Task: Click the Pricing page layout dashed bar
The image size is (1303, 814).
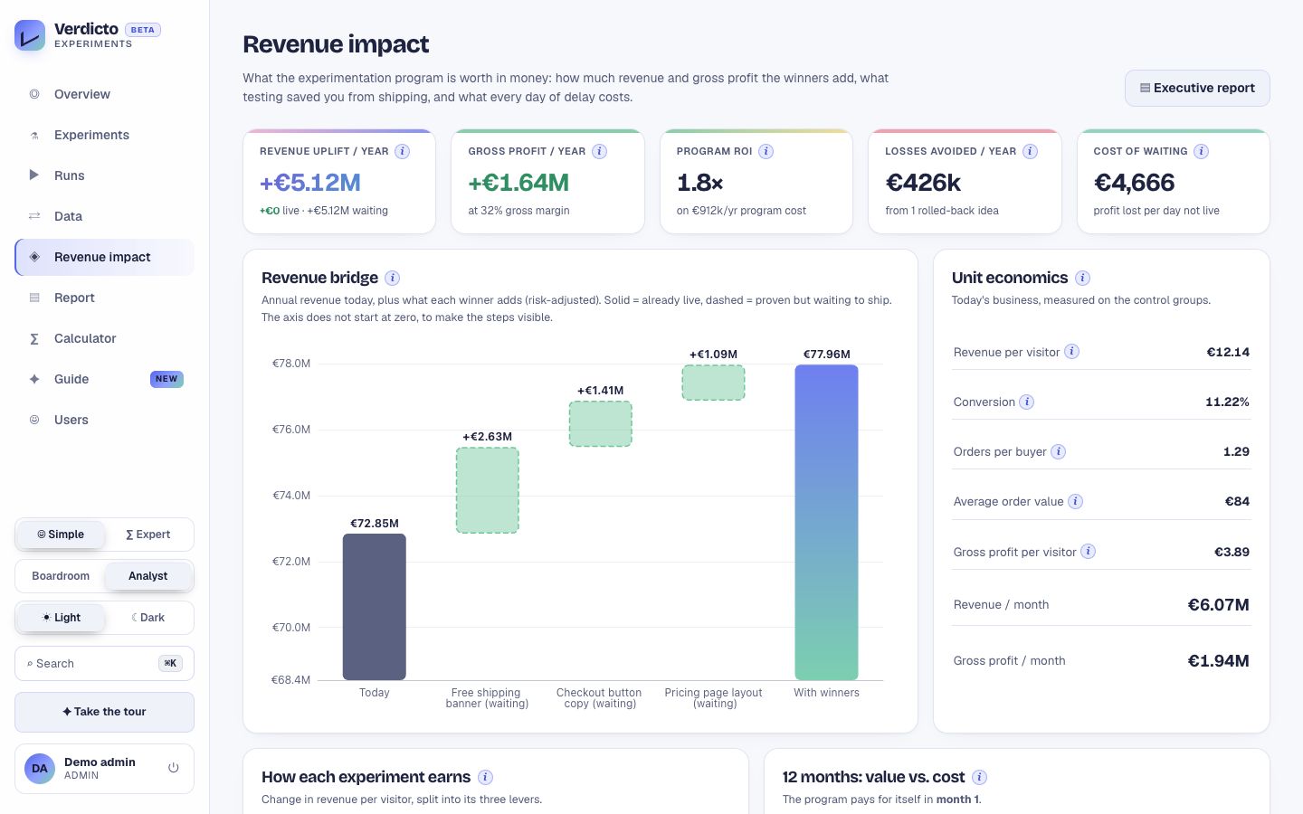Action: click(714, 383)
